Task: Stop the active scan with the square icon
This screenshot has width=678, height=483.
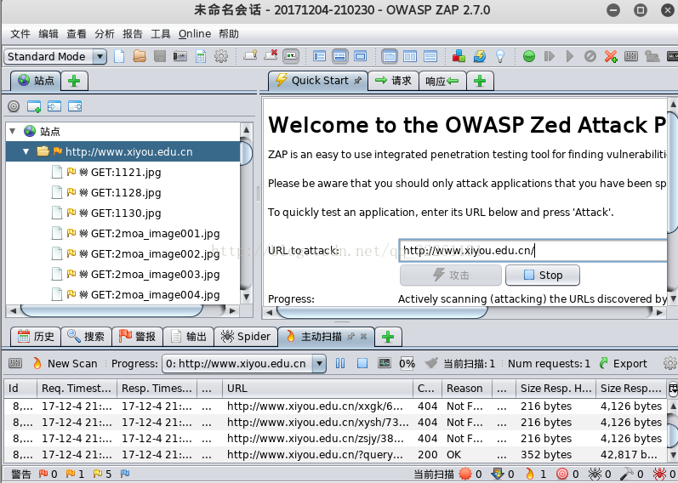Action: (362, 363)
